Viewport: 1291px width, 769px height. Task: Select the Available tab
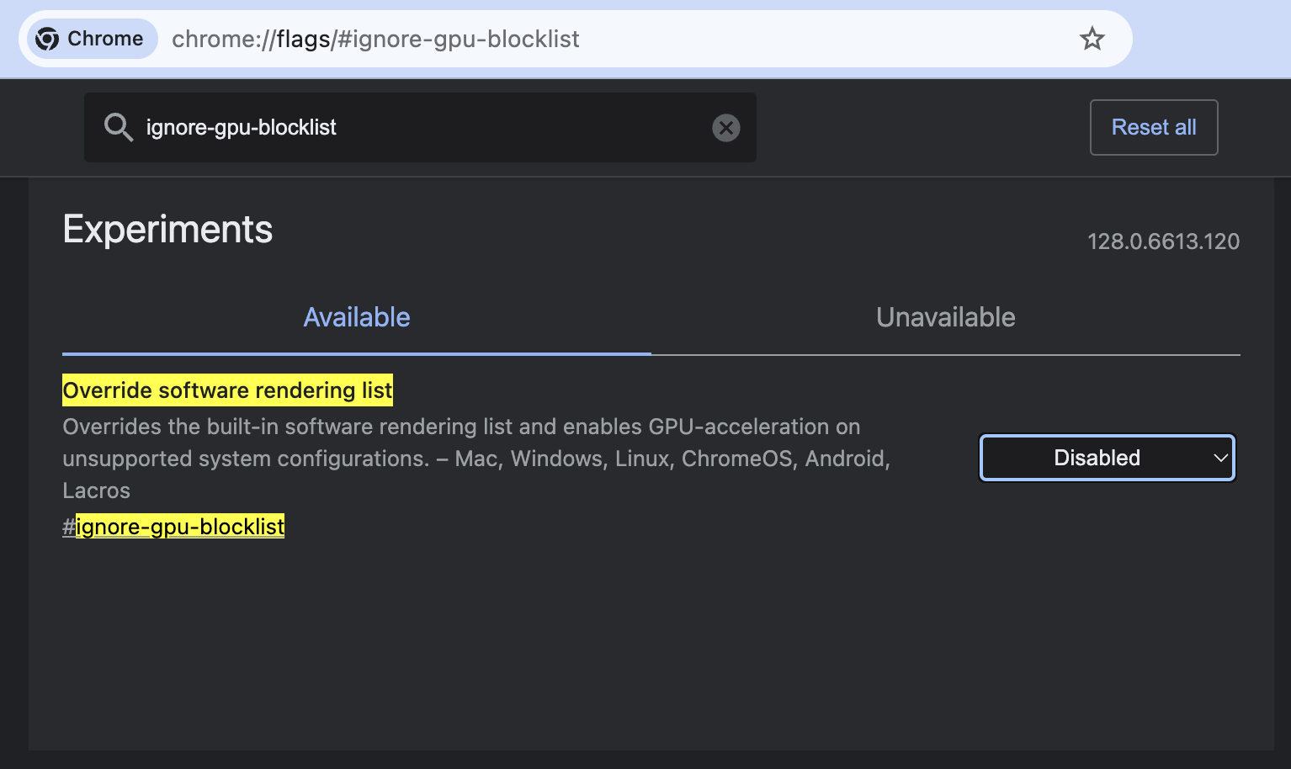pos(357,317)
